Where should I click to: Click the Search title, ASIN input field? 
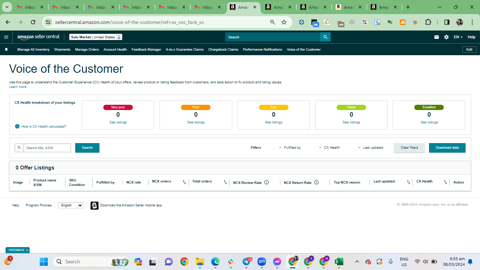(x=47, y=148)
